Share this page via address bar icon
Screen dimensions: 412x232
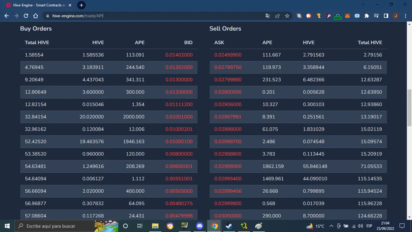click(x=277, y=16)
